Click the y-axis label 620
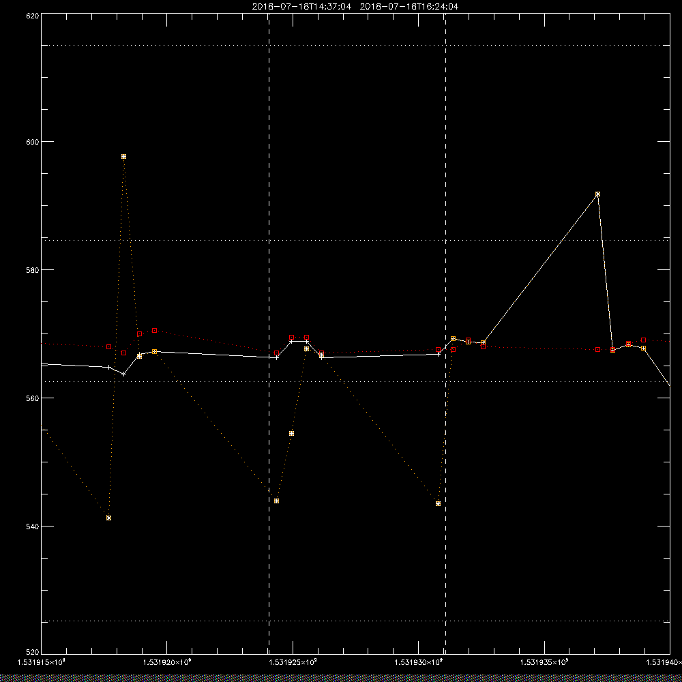The image size is (682, 682). 33,15
